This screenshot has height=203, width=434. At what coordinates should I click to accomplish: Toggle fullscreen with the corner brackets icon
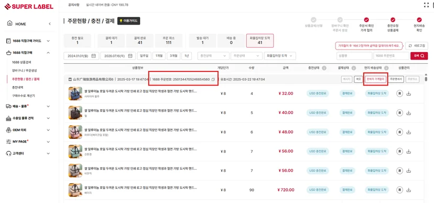[427, 5]
